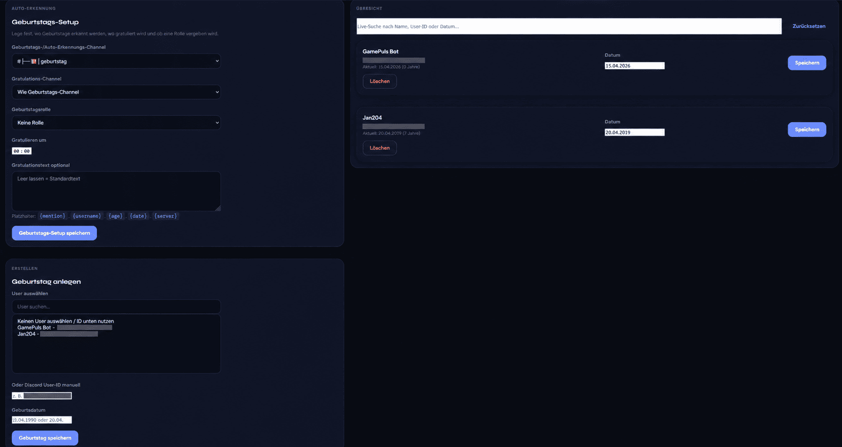Viewport: 842px width, 447px height.
Task: Delete Jan204 entry with Löschen
Action: tap(380, 148)
